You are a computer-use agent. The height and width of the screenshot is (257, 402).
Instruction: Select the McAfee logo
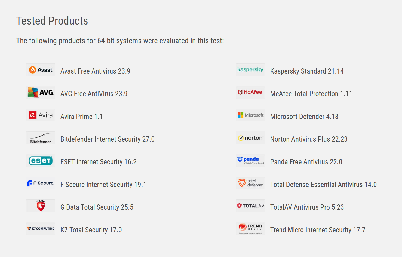coord(250,93)
